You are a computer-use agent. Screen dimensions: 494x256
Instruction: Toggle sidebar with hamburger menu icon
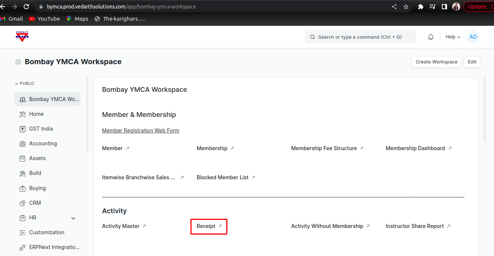pyautogui.click(x=18, y=62)
